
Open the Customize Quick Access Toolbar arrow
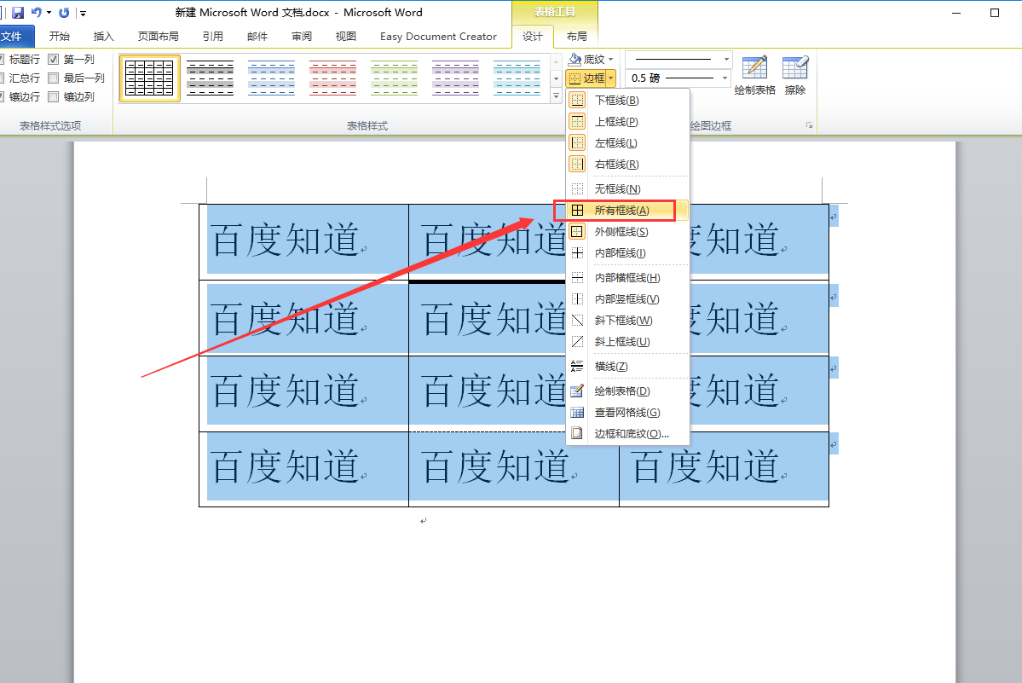[83, 13]
